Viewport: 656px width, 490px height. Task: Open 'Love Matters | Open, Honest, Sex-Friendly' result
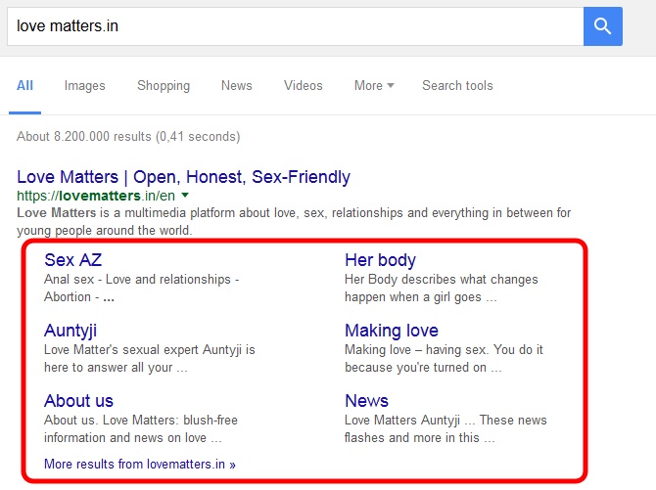[183, 177]
